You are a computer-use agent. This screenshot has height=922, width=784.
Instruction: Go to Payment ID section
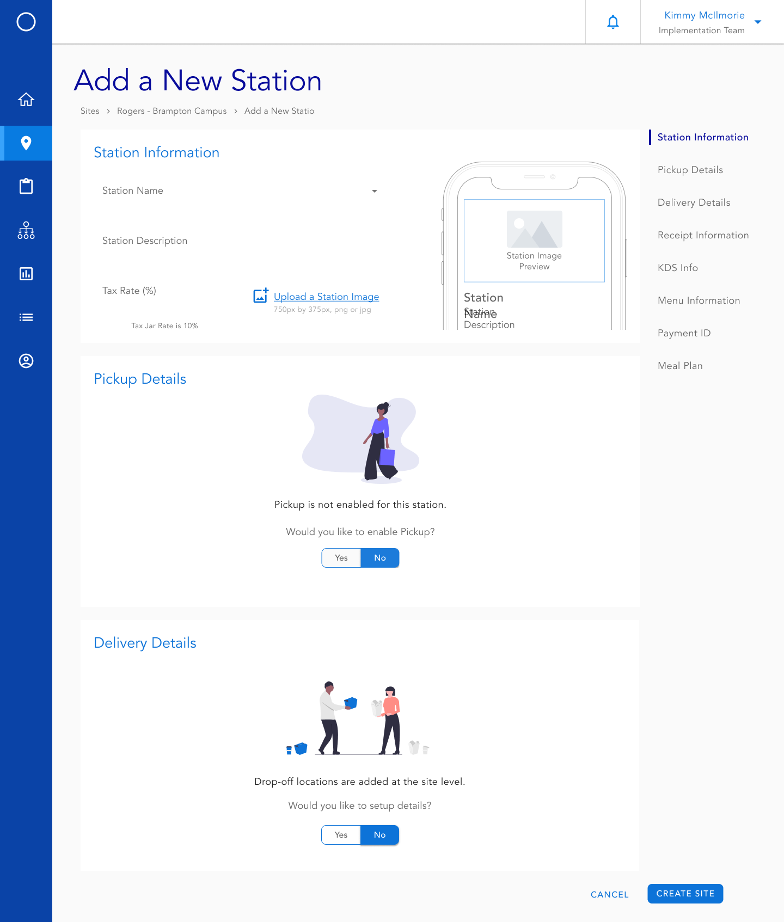coord(684,333)
